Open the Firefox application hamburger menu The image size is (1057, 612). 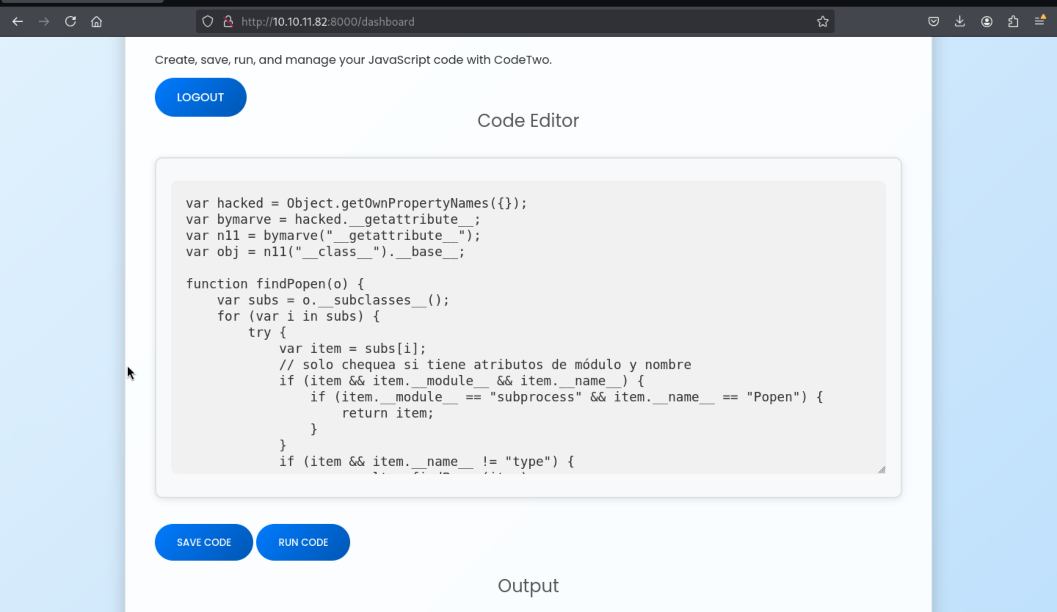click(x=1039, y=21)
